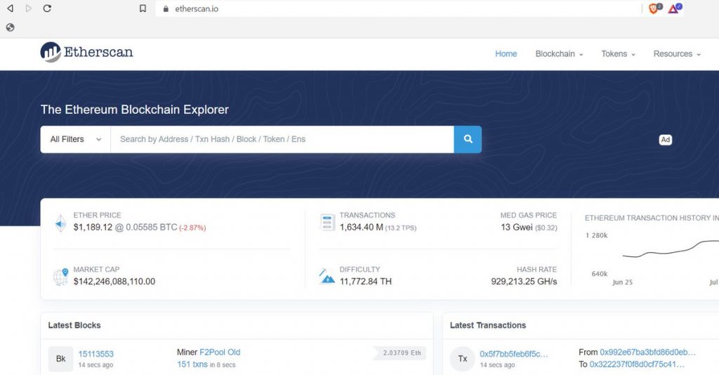Click the globe icon below the toolbar
This screenshot has width=719, height=375.
[10, 27]
